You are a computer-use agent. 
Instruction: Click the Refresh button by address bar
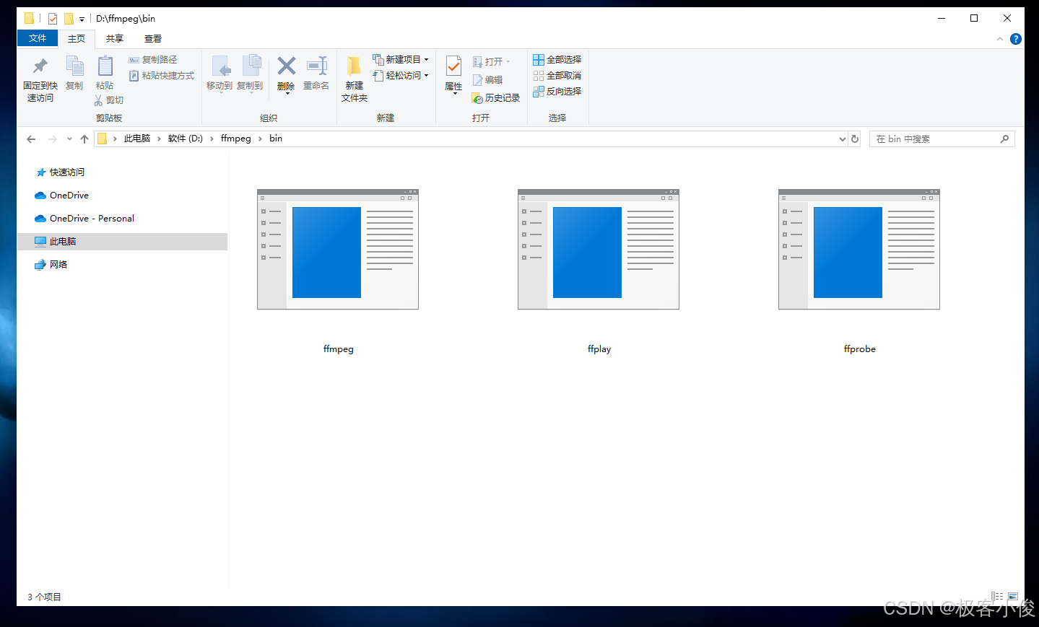point(855,139)
